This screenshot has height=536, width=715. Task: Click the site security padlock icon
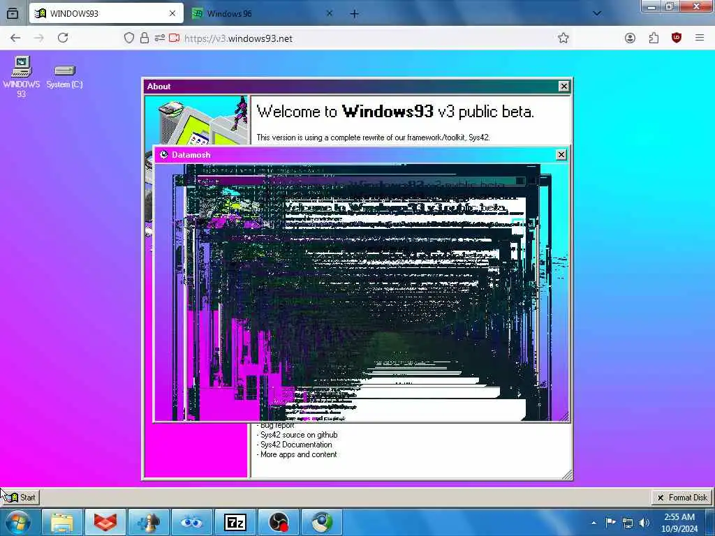(x=145, y=38)
